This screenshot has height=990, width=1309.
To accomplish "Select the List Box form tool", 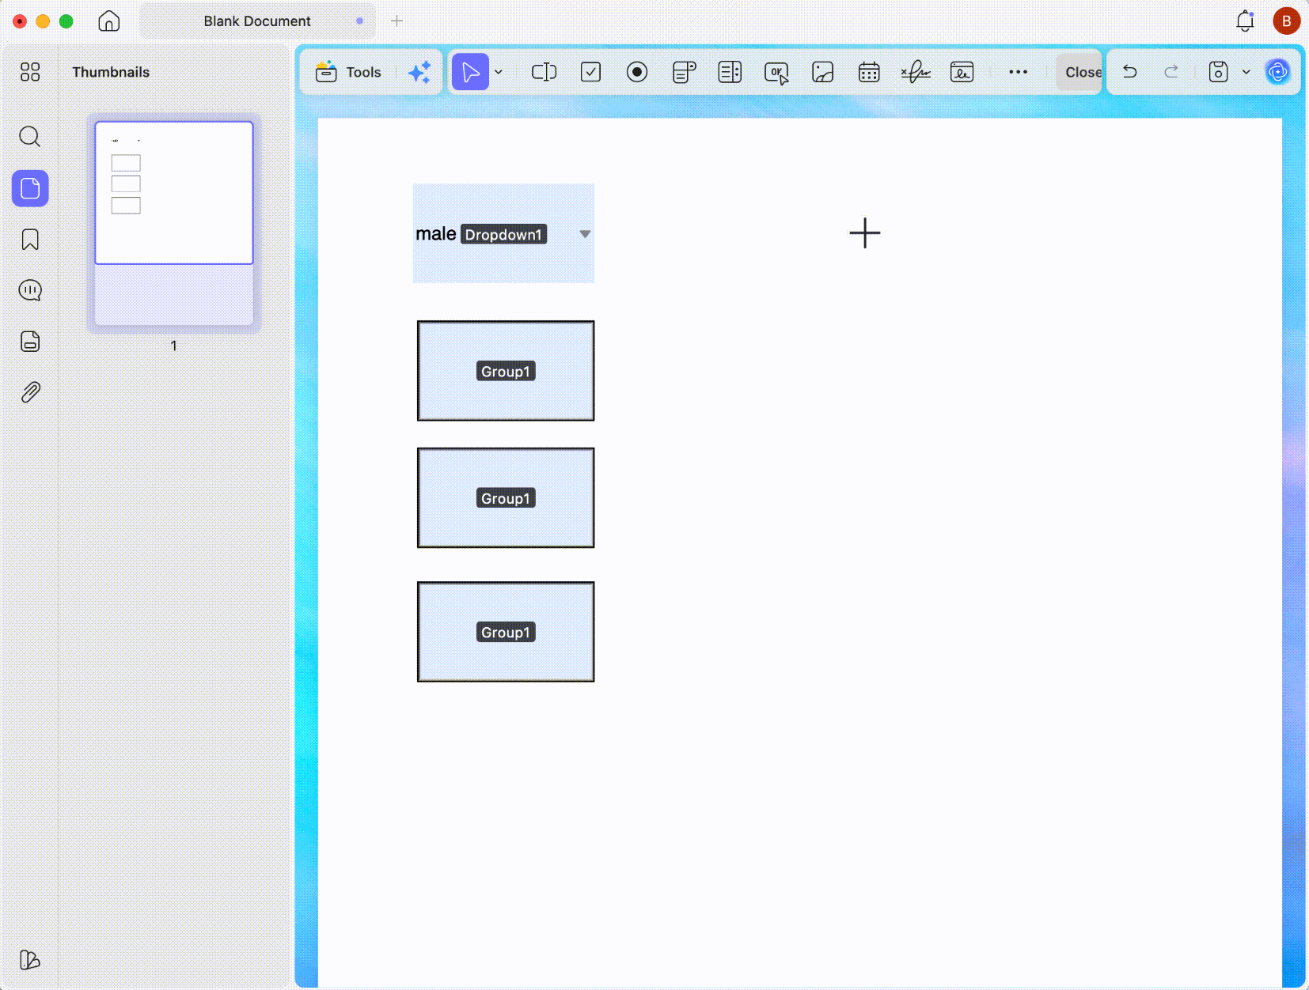I will (x=730, y=72).
